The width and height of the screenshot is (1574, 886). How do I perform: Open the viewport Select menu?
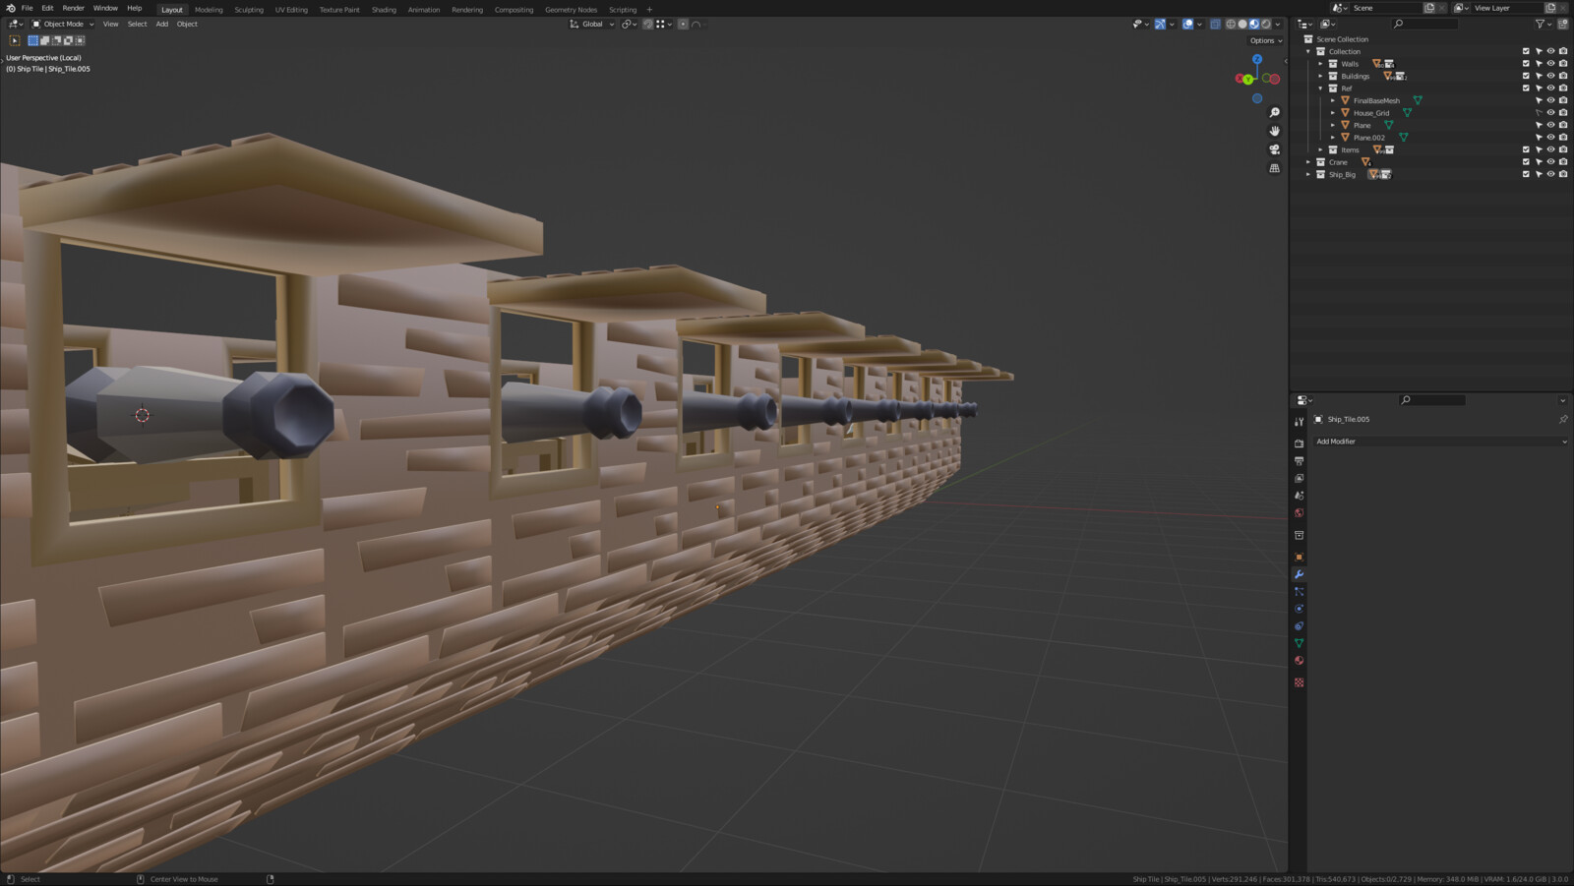pos(137,24)
